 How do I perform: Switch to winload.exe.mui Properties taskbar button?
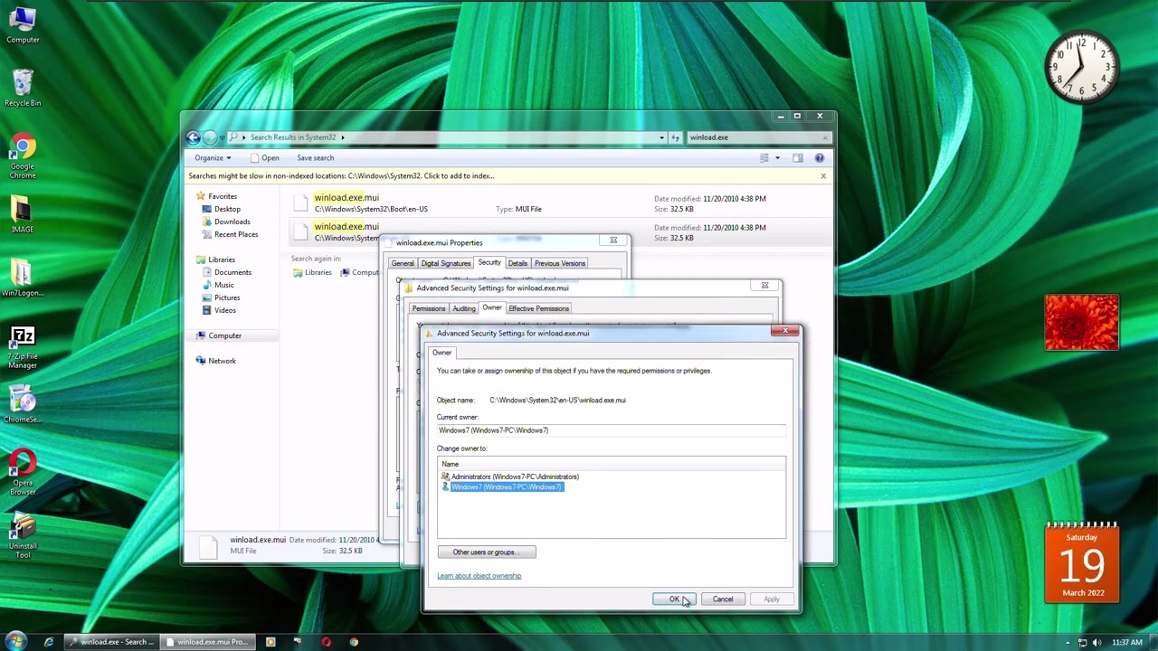pyautogui.click(x=207, y=642)
